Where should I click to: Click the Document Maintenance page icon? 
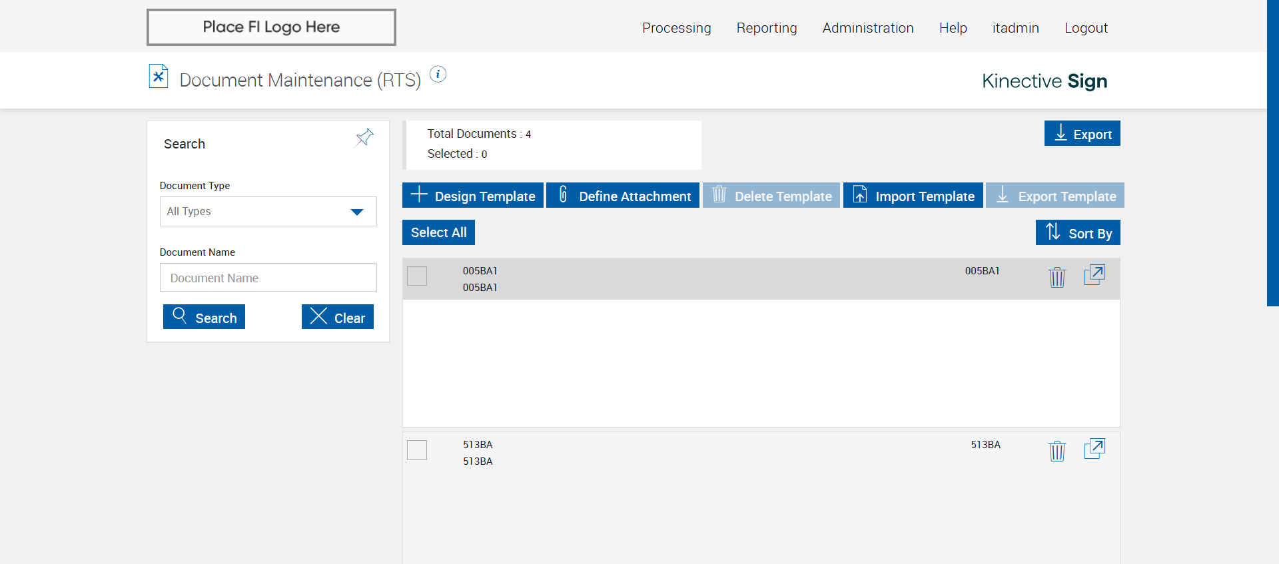[x=159, y=77]
